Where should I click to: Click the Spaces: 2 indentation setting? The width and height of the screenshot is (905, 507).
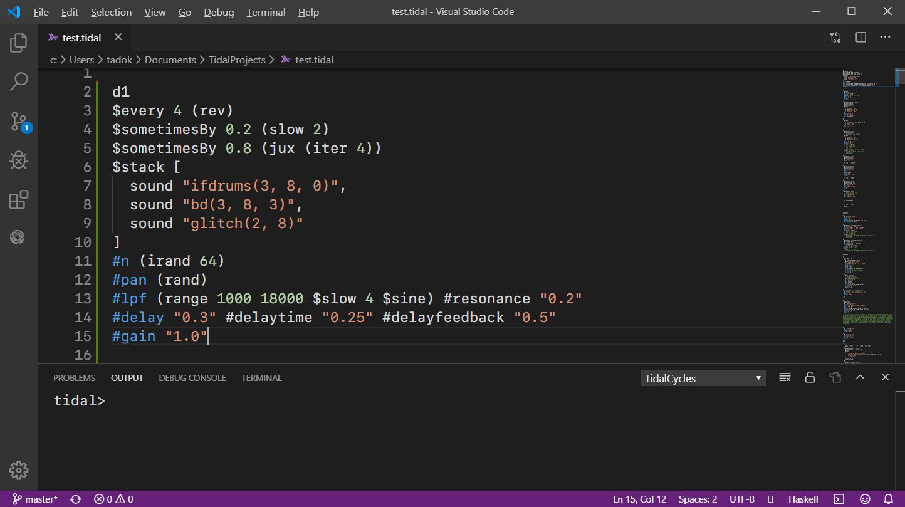pos(698,499)
